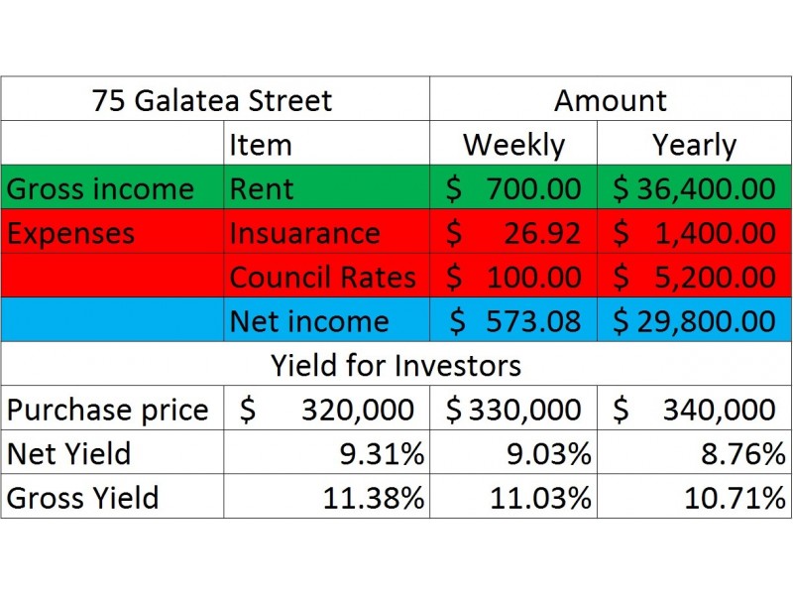Select the 9.31% net yield cell

(327, 452)
